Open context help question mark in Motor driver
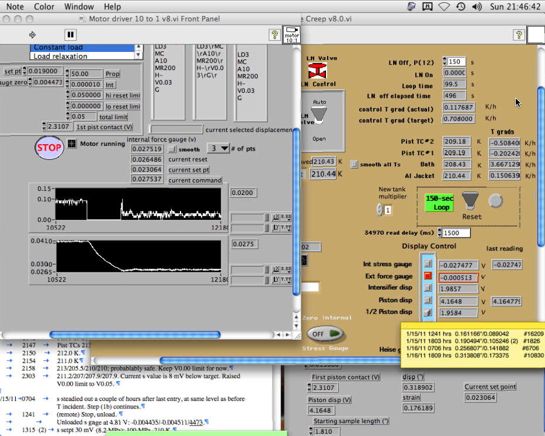The width and height of the screenshot is (545, 436). coord(274,35)
